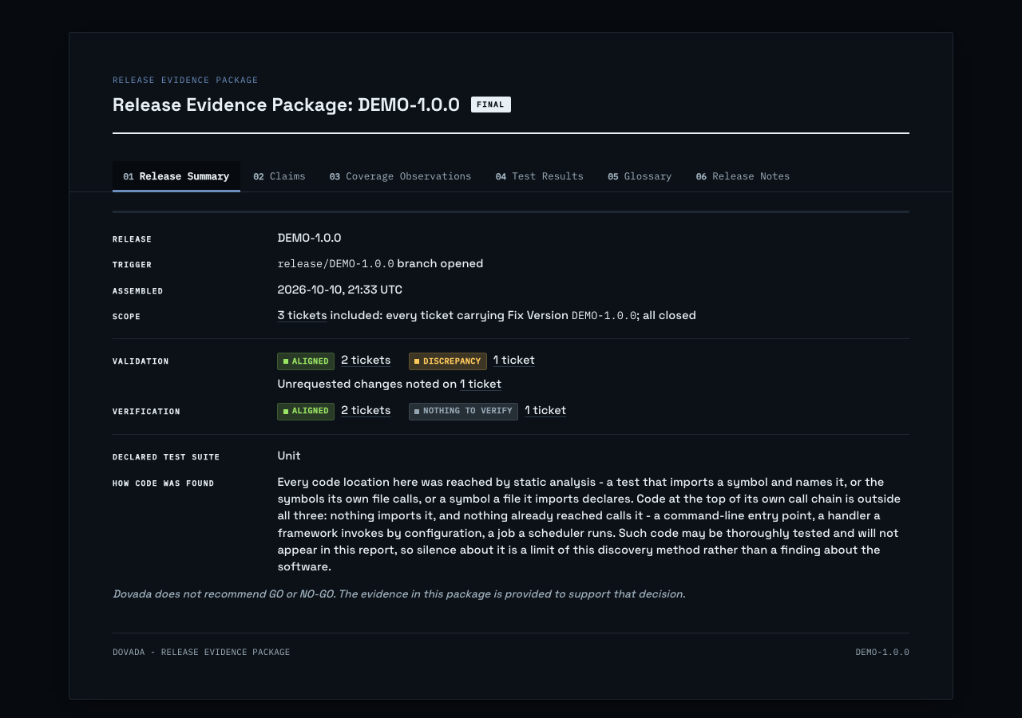Click the "VALIDATION" row label
The image size is (1022, 718).
pos(141,361)
